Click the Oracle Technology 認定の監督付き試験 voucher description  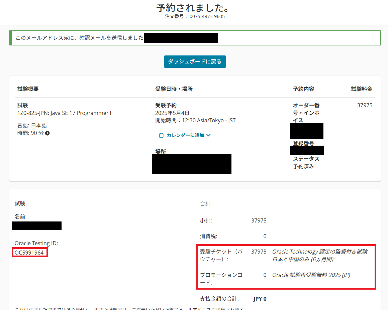(321, 255)
